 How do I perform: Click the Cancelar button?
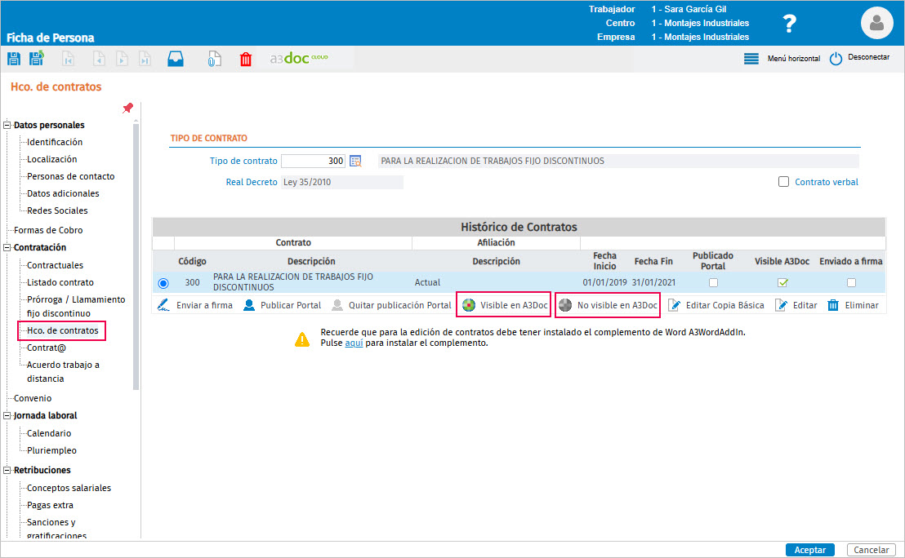[871, 550]
